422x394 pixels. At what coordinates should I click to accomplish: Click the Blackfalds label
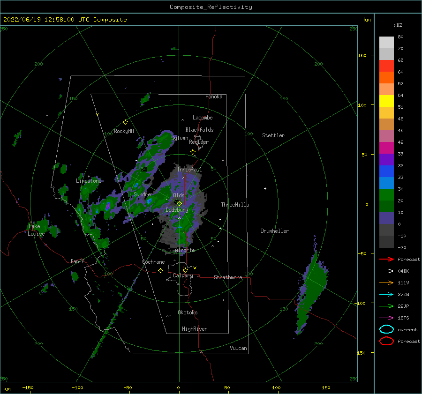coord(199,130)
